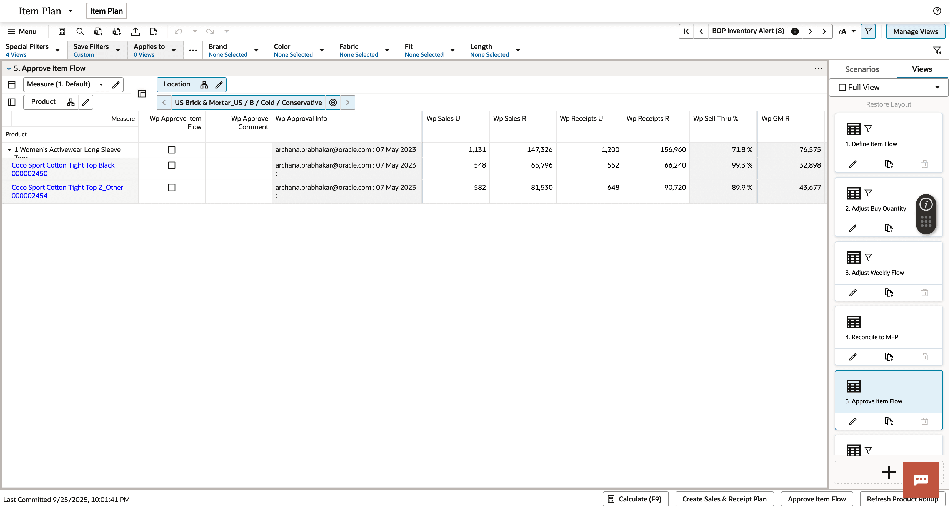Open the Brand None Selected dropdown
Image resolution: width=950 pixels, height=509 pixels.
(x=256, y=51)
